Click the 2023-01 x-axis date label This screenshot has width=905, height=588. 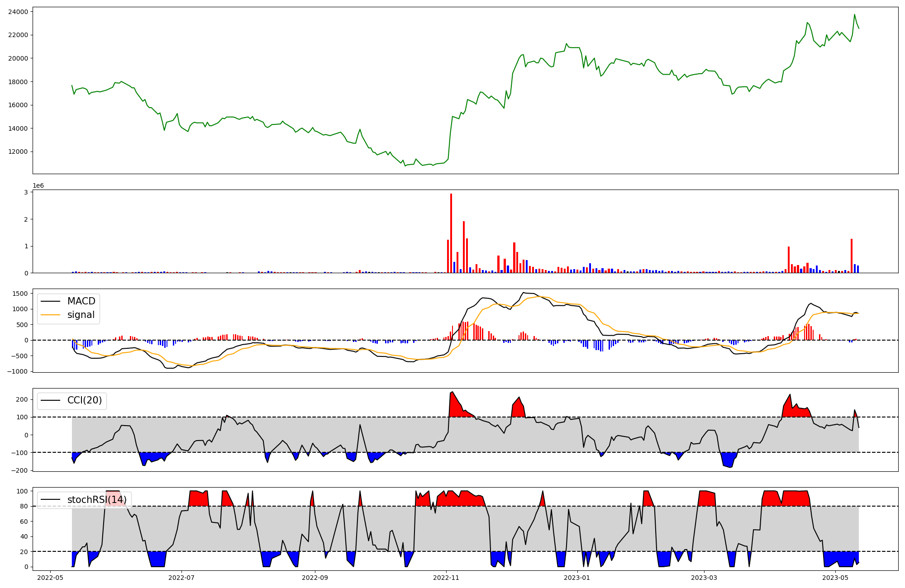[577, 578]
